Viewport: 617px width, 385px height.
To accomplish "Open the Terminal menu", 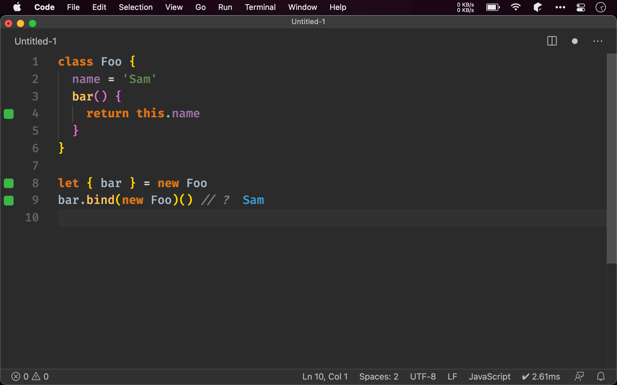I will pyautogui.click(x=260, y=7).
